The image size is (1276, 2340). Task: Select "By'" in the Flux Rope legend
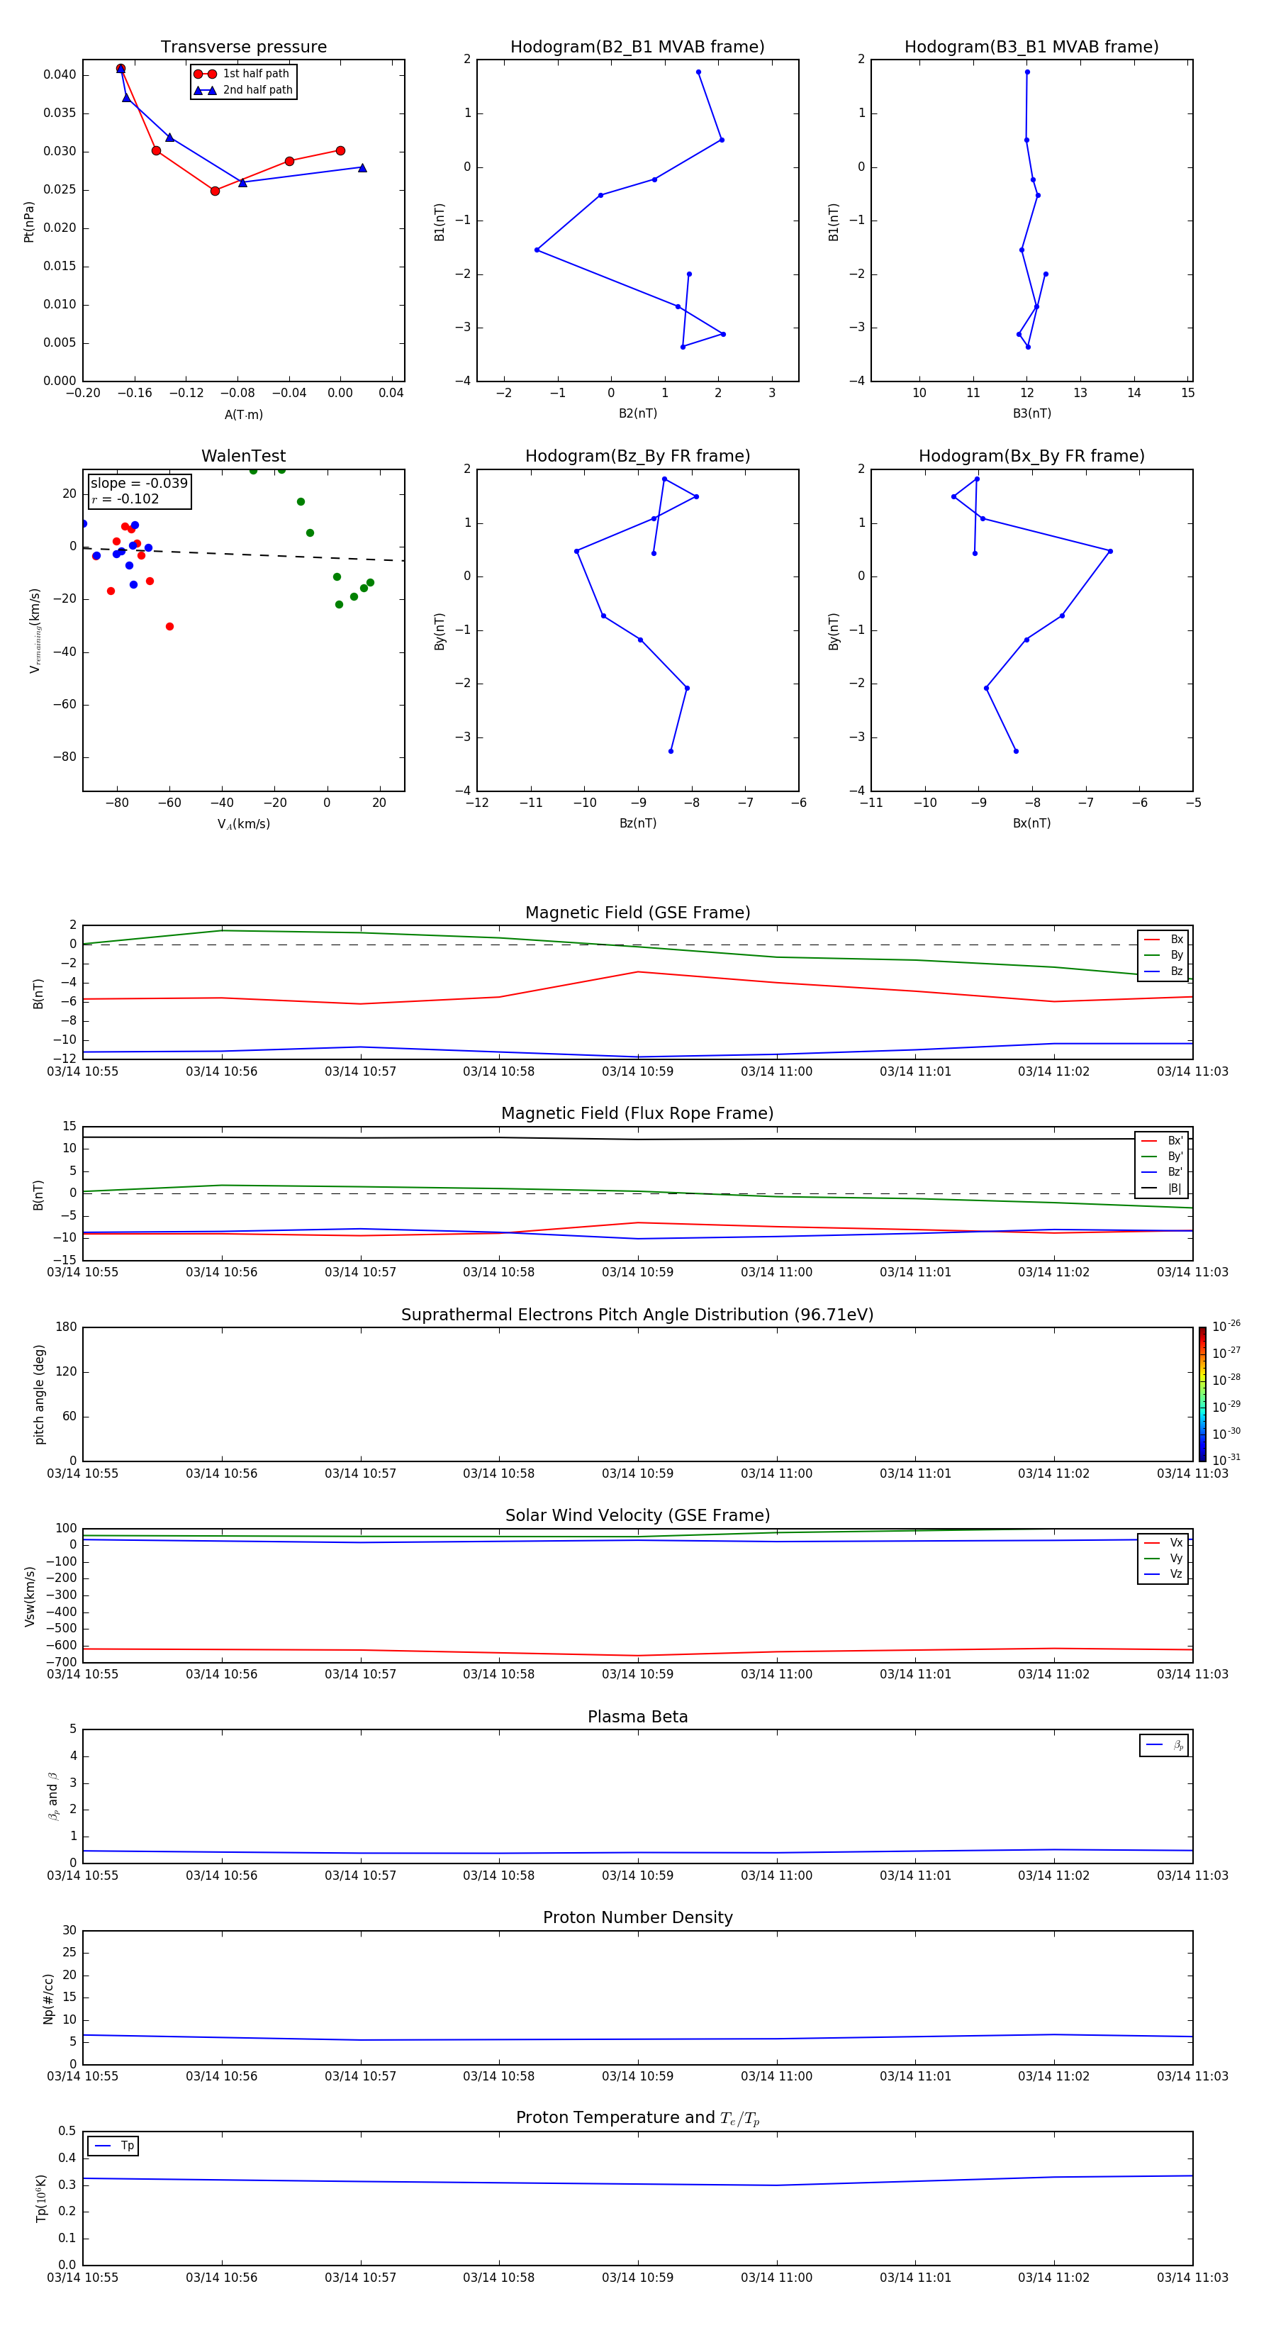tap(1163, 1157)
